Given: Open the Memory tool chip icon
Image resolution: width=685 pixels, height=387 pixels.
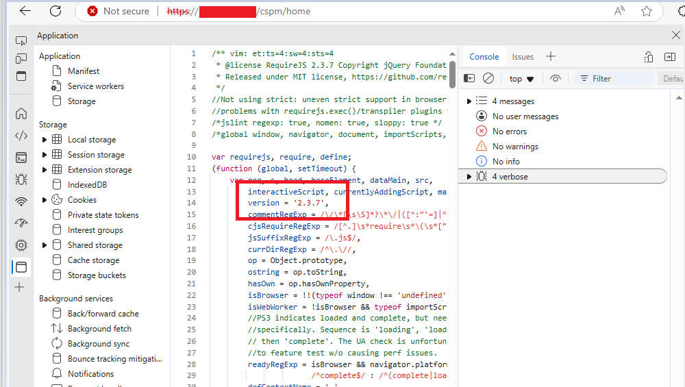Looking at the screenshot, I should (21, 245).
